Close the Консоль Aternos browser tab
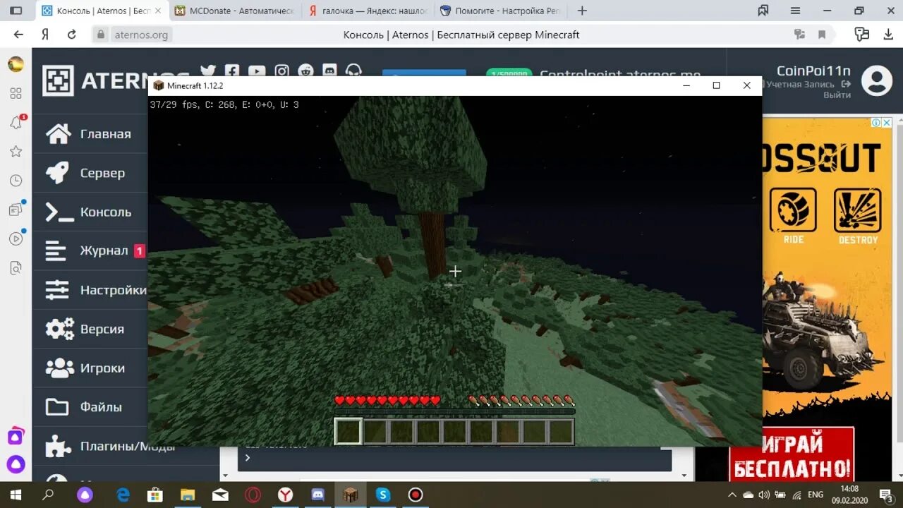Viewport: 903px width, 508px height. [x=157, y=11]
